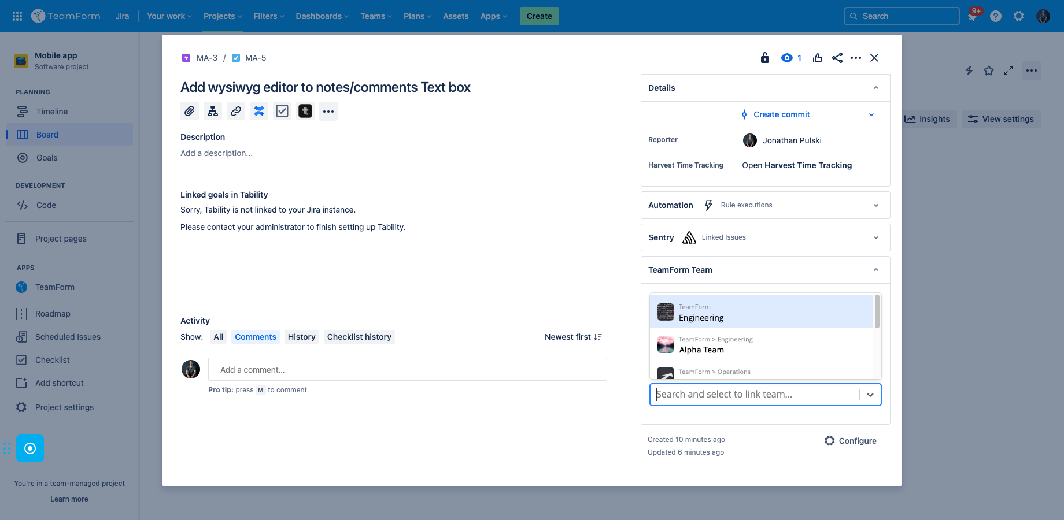Image resolution: width=1064 pixels, height=520 pixels.
Task: Click the TeamForm logo in header
Action: (66, 16)
